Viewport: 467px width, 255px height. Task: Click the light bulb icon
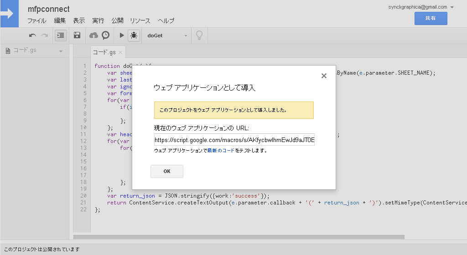[x=199, y=36]
